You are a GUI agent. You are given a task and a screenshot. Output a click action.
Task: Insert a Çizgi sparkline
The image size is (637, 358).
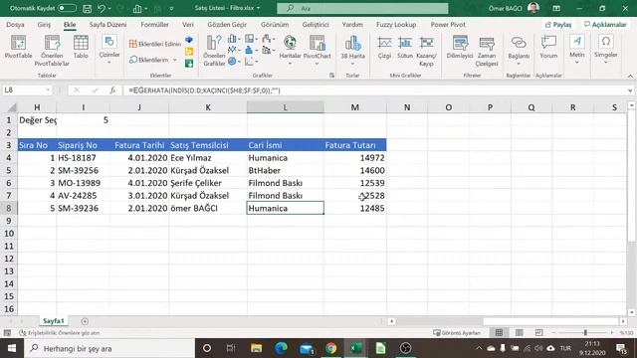384,48
